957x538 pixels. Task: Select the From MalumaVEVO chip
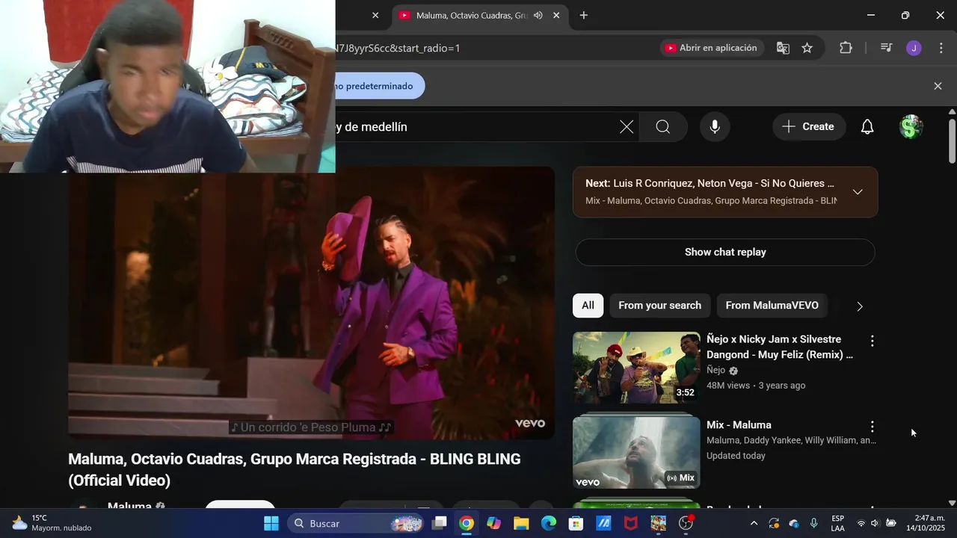coord(772,306)
